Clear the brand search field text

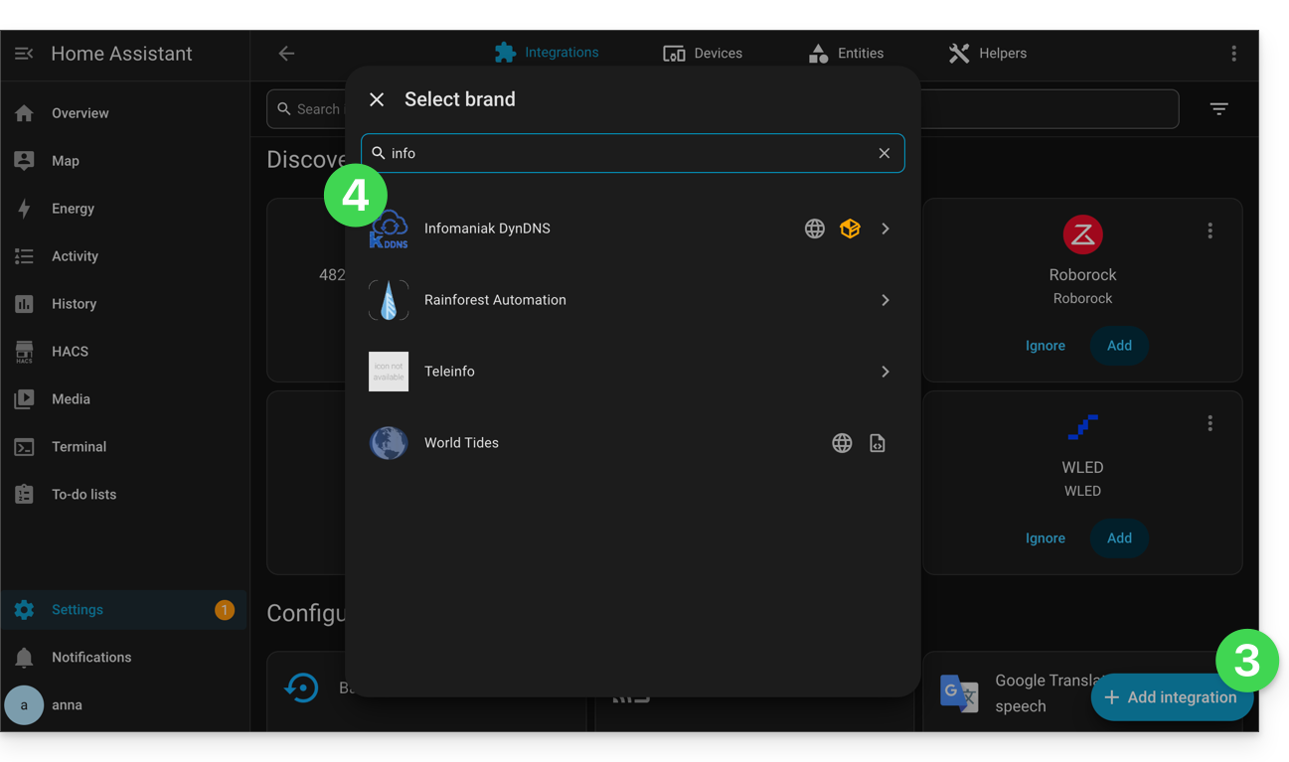(884, 153)
